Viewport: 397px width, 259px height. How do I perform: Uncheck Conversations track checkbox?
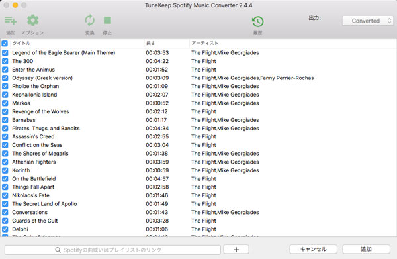(5, 212)
